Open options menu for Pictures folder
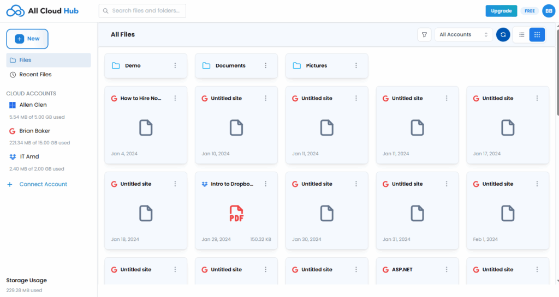559x297 pixels. pyautogui.click(x=356, y=65)
